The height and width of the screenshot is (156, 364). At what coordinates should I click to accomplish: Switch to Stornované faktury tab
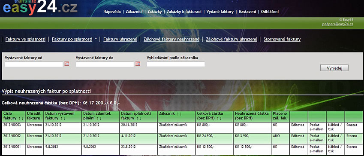pyautogui.click(x=282, y=40)
